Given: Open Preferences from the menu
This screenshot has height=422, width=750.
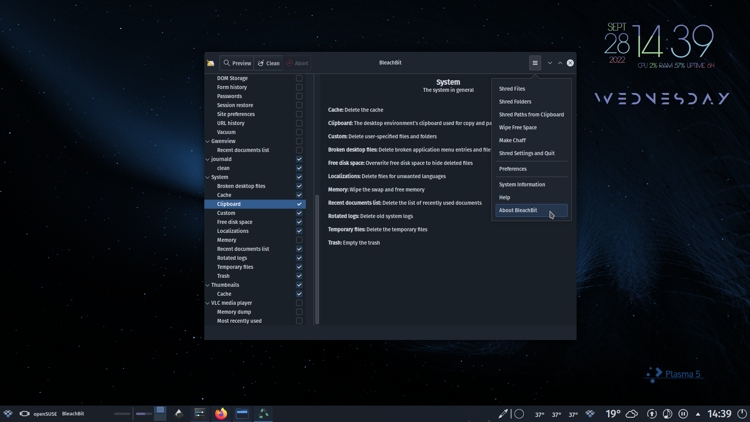Looking at the screenshot, I should 531,169.
